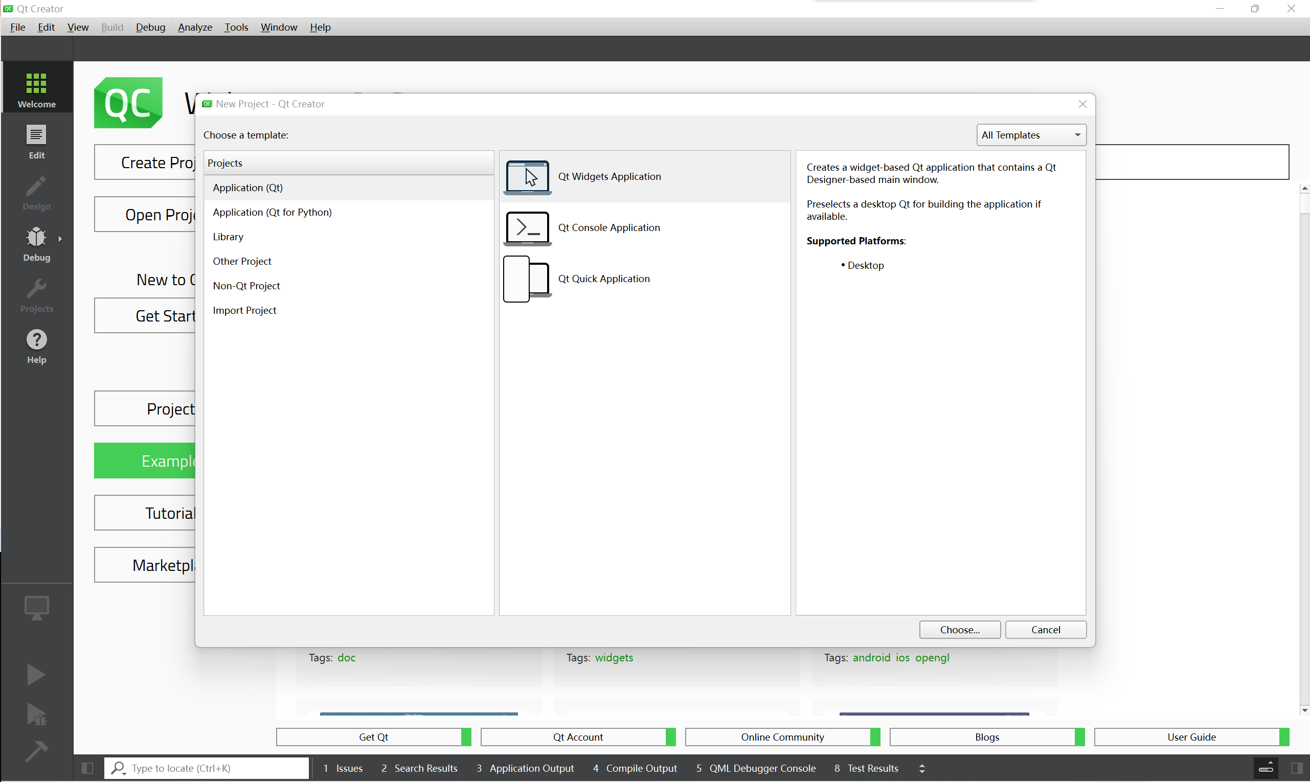1310x782 pixels.
Task: Click the progress details toggle icon
Action: tap(1266, 768)
